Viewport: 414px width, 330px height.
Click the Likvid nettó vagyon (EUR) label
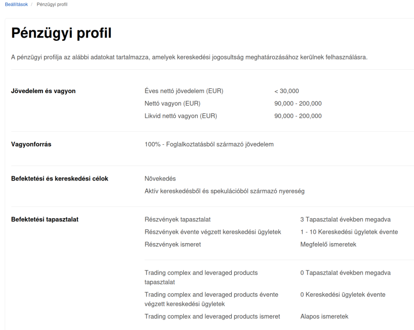pyautogui.click(x=181, y=116)
